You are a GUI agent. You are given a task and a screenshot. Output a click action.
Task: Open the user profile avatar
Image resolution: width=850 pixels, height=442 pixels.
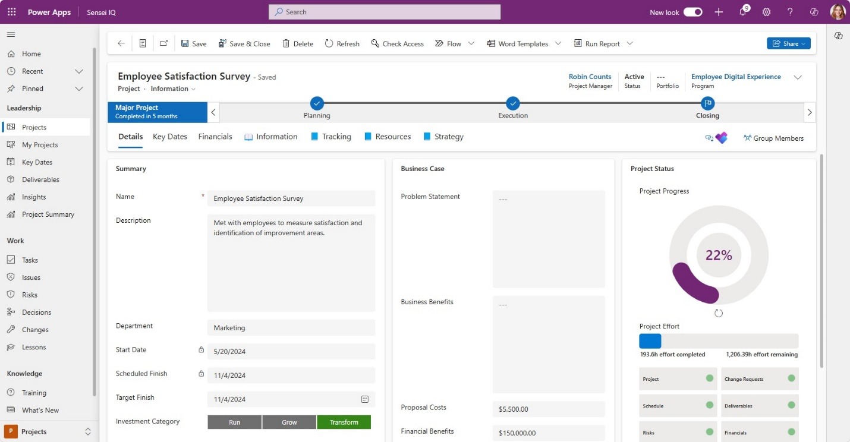point(838,12)
